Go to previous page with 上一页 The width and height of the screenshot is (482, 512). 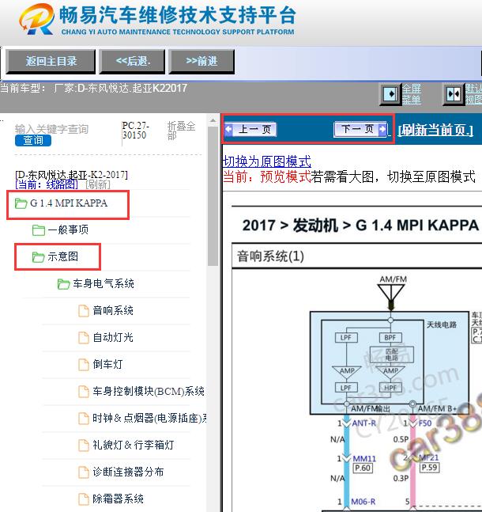point(250,129)
